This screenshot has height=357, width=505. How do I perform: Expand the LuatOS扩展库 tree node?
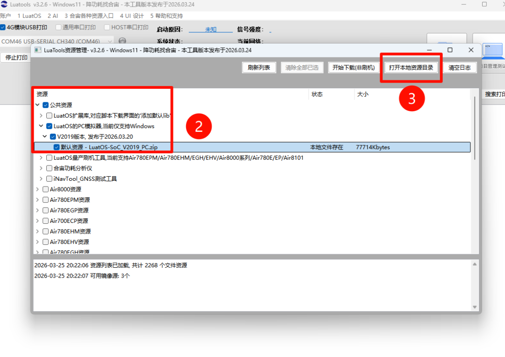pyautogui.click(x=41, y=115)
